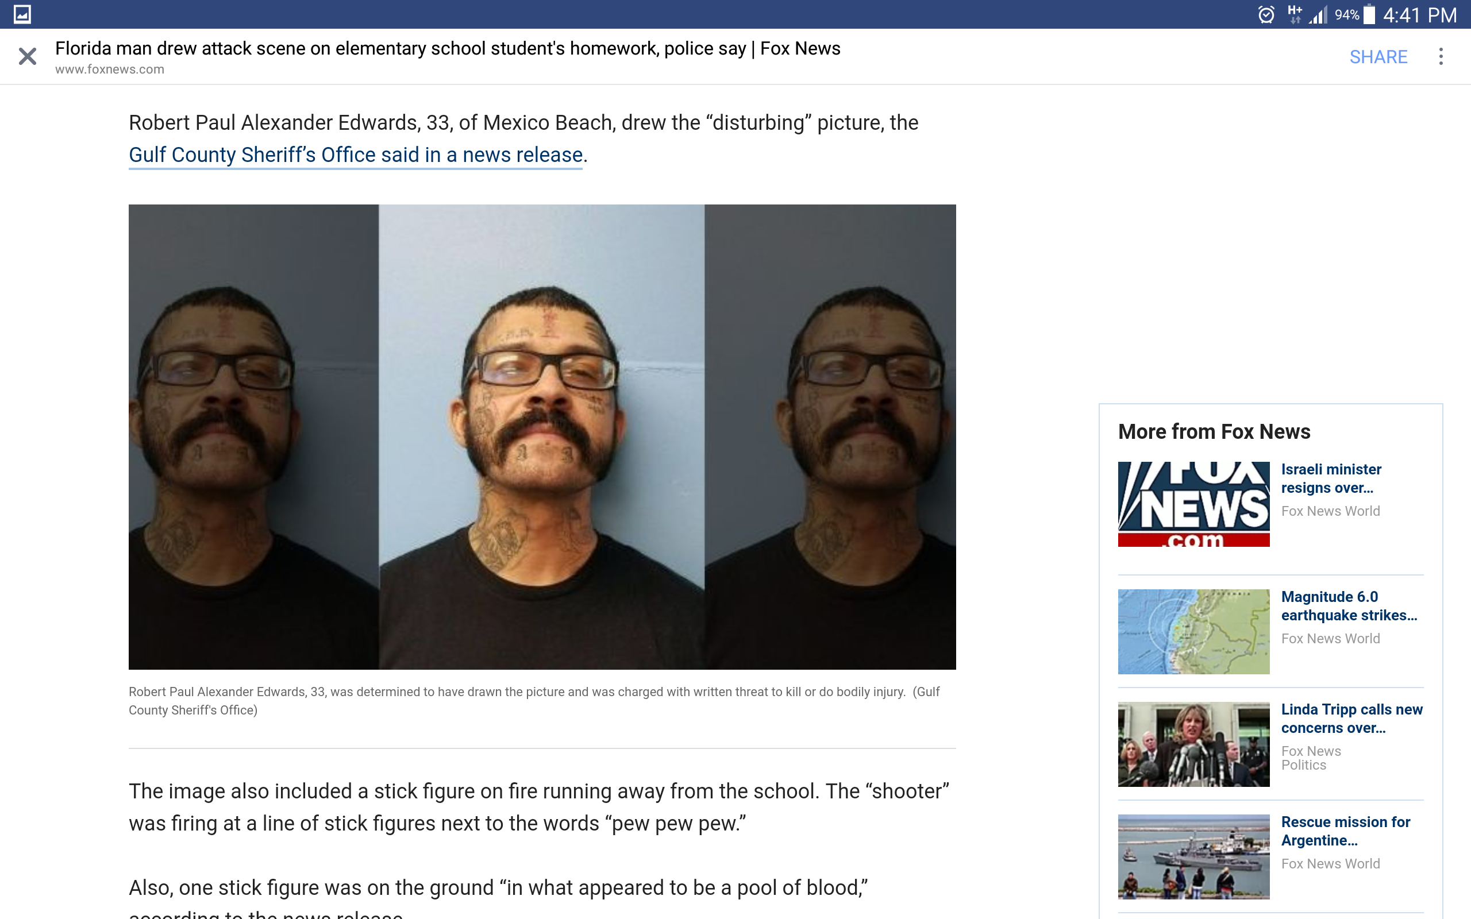The height and width of the screenshot is (919, 1471).
Task: Tap the www.foxnews.com URL text
Action: 109,69
